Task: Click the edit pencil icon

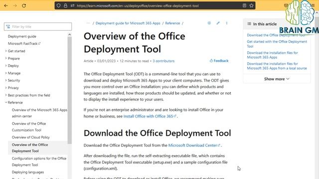Action: click(218, 23)
